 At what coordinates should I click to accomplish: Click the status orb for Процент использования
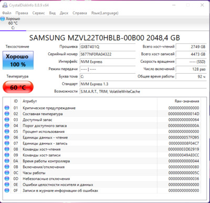(x=7, y=131)
